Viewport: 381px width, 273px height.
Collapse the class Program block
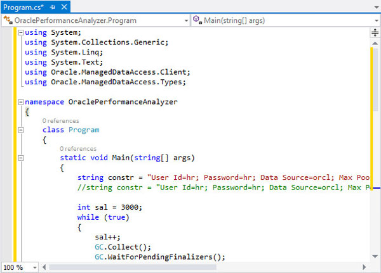[x=21, y=130]
